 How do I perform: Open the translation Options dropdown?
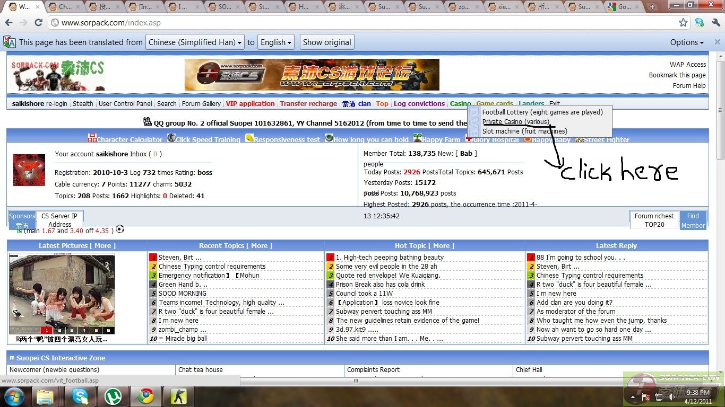pyautogui.click(x=686, y=42)
